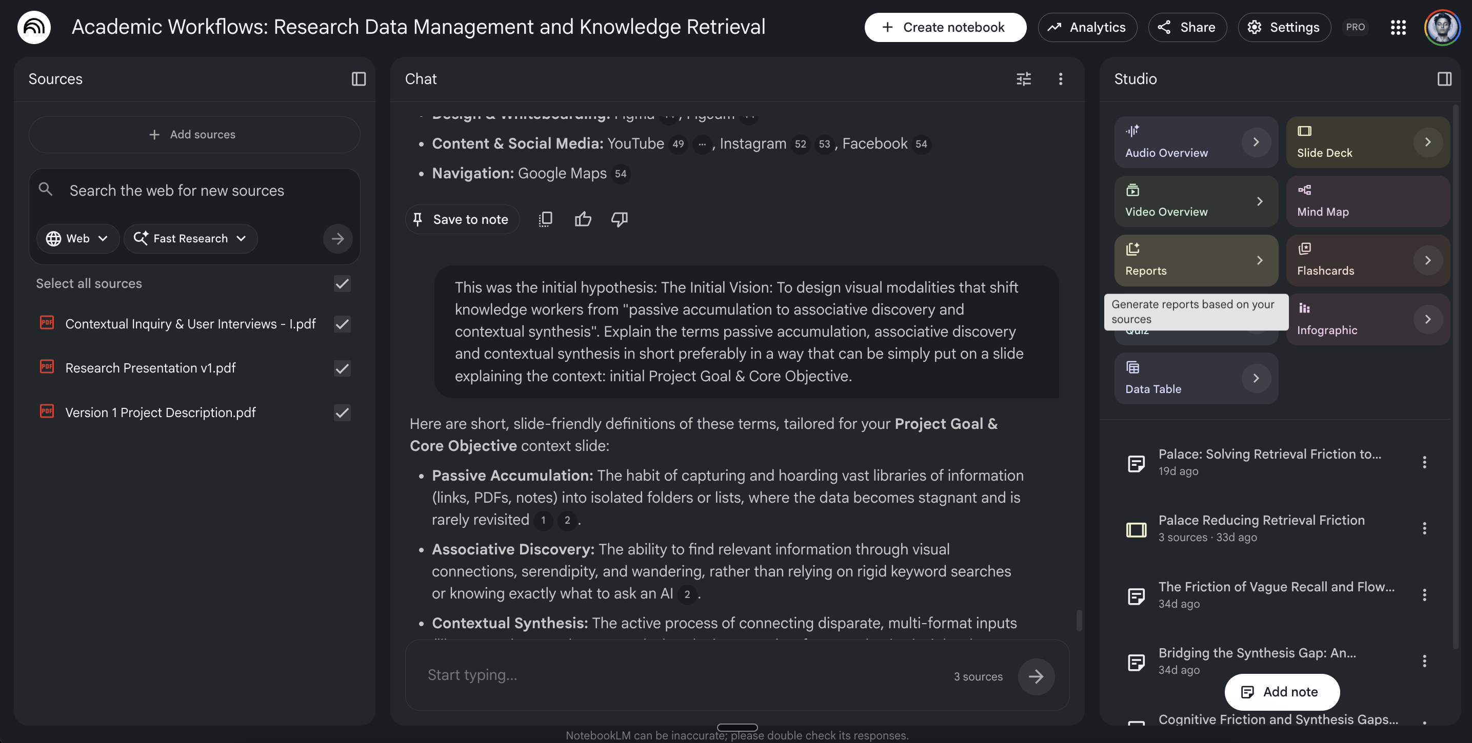This screenshot has height=743, width=1472.
Task: Click the NotebookLM logo icon
Action: coord(34,27)
